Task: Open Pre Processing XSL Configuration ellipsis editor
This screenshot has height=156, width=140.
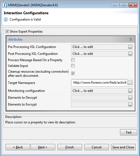Action: pyautogui.click(x=130, y=47)
